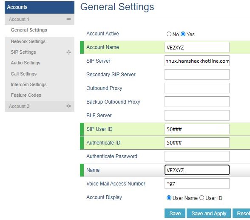
Task: Choose User Name for Account Display
Action: click(169, 198)
